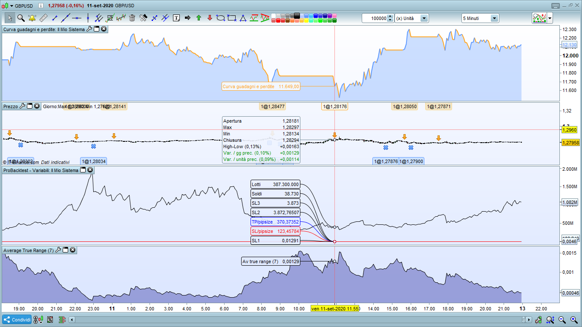Close the ProBacktest Variabili panel
This screenshot has width=582, height=327.
tap(90, 170)
